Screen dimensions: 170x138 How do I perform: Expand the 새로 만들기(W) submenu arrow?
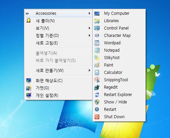(x=90, y=71)
